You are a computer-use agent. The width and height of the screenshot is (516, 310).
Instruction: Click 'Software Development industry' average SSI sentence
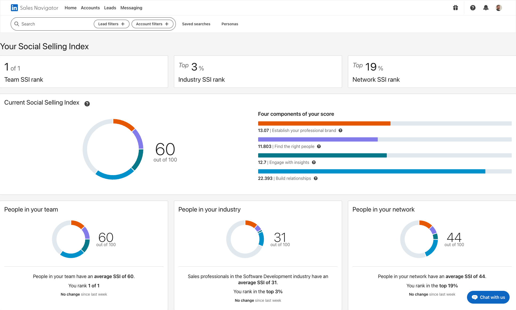258,279
